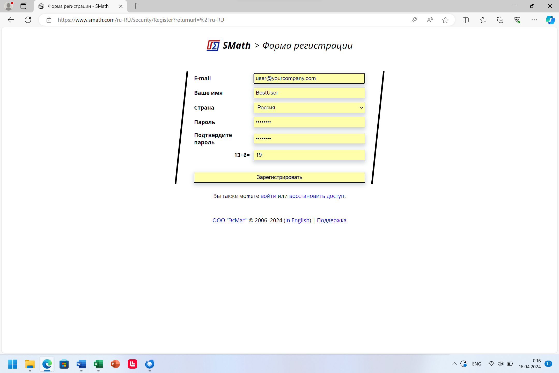The image size is (559, 373).
Task: Open the Поддержка link
Action: [332, 220]
